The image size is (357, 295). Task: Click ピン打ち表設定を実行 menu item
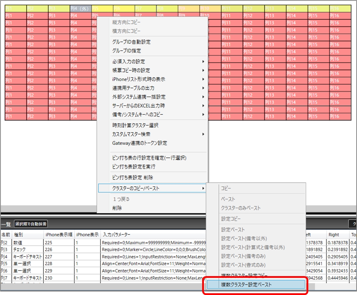133,167
